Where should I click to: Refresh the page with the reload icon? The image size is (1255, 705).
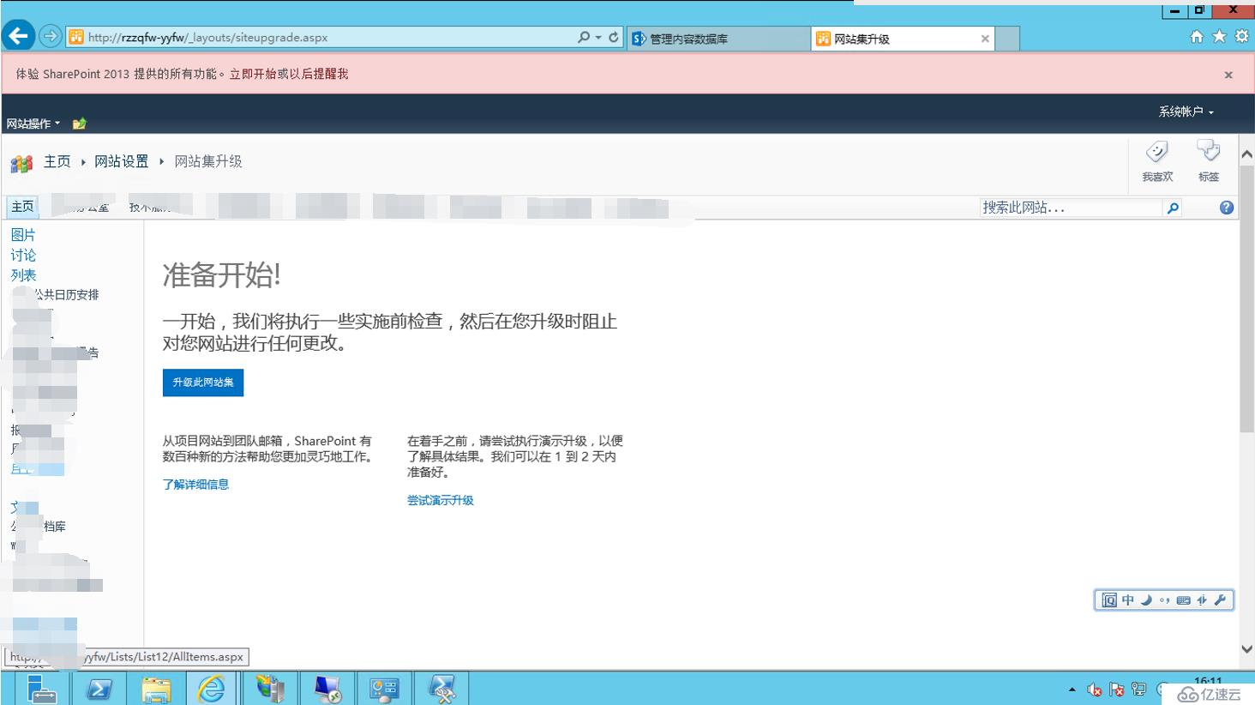[x=614, y=37]
